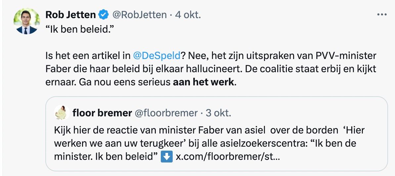
Task: Click the Rob Jetten display name
Action: (x=70, y=15)
